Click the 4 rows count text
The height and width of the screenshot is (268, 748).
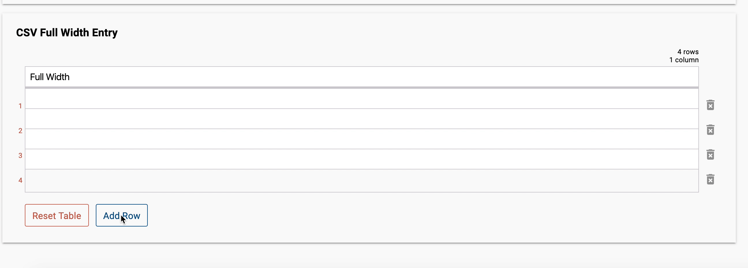point(688,52)
